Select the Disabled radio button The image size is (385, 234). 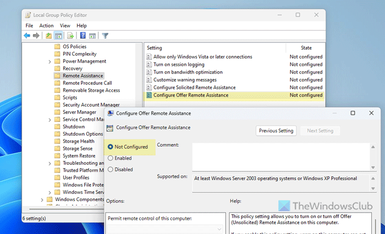111,170
